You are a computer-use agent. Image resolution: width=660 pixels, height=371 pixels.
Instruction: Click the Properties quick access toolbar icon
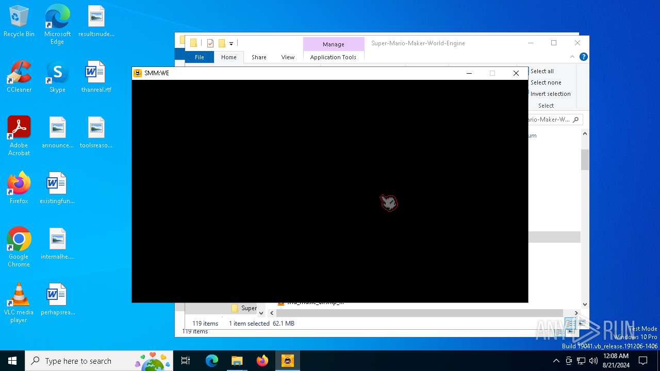(x=210, y=43)
